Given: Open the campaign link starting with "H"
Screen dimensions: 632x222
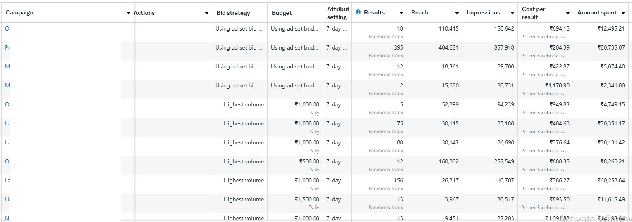Looking at the screenshot, I should click(7, 199).
